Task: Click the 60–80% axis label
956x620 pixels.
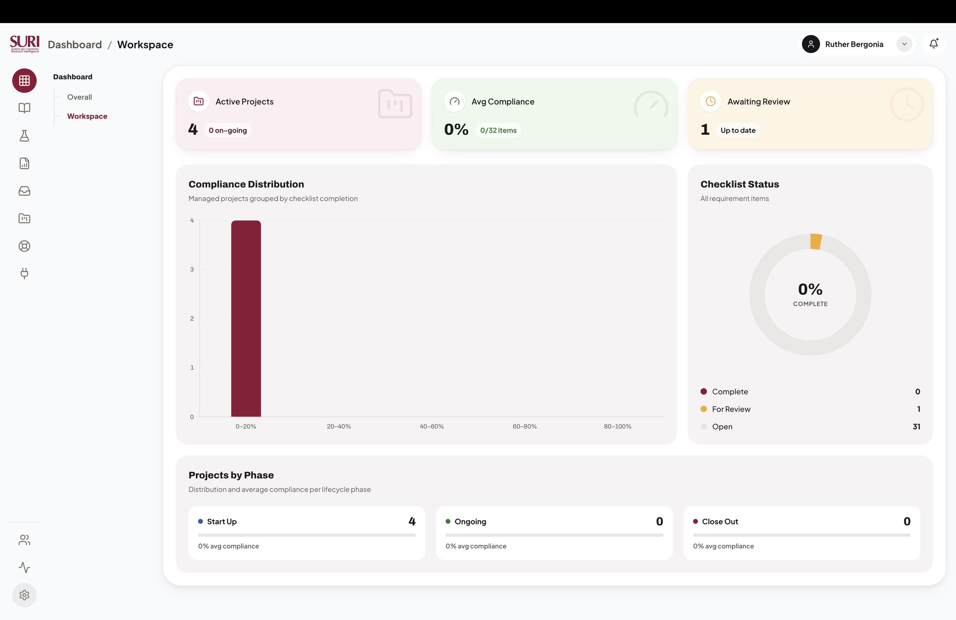Action: click(524, 426)
